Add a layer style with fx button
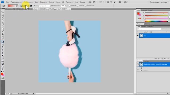 point(159,59)
